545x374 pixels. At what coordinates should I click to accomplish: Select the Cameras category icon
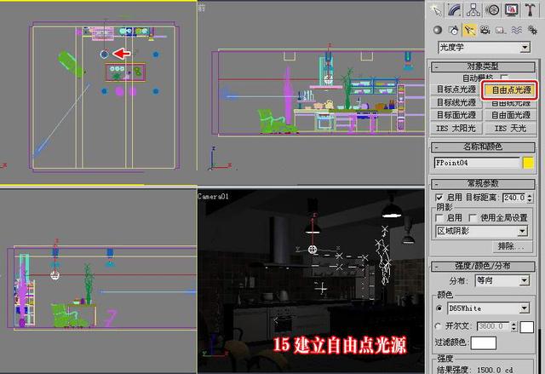pos(485,30)
